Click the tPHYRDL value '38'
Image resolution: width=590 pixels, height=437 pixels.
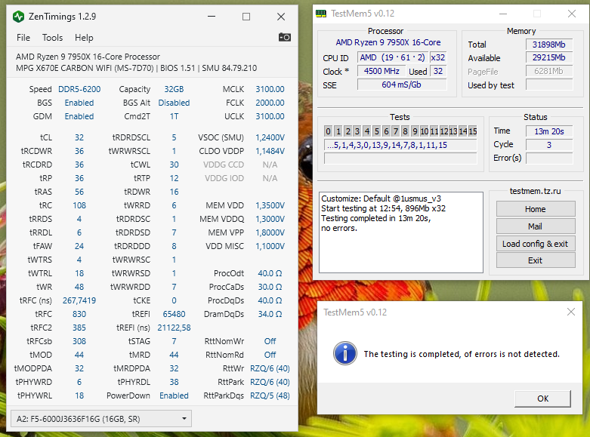[x=174, y=382]
